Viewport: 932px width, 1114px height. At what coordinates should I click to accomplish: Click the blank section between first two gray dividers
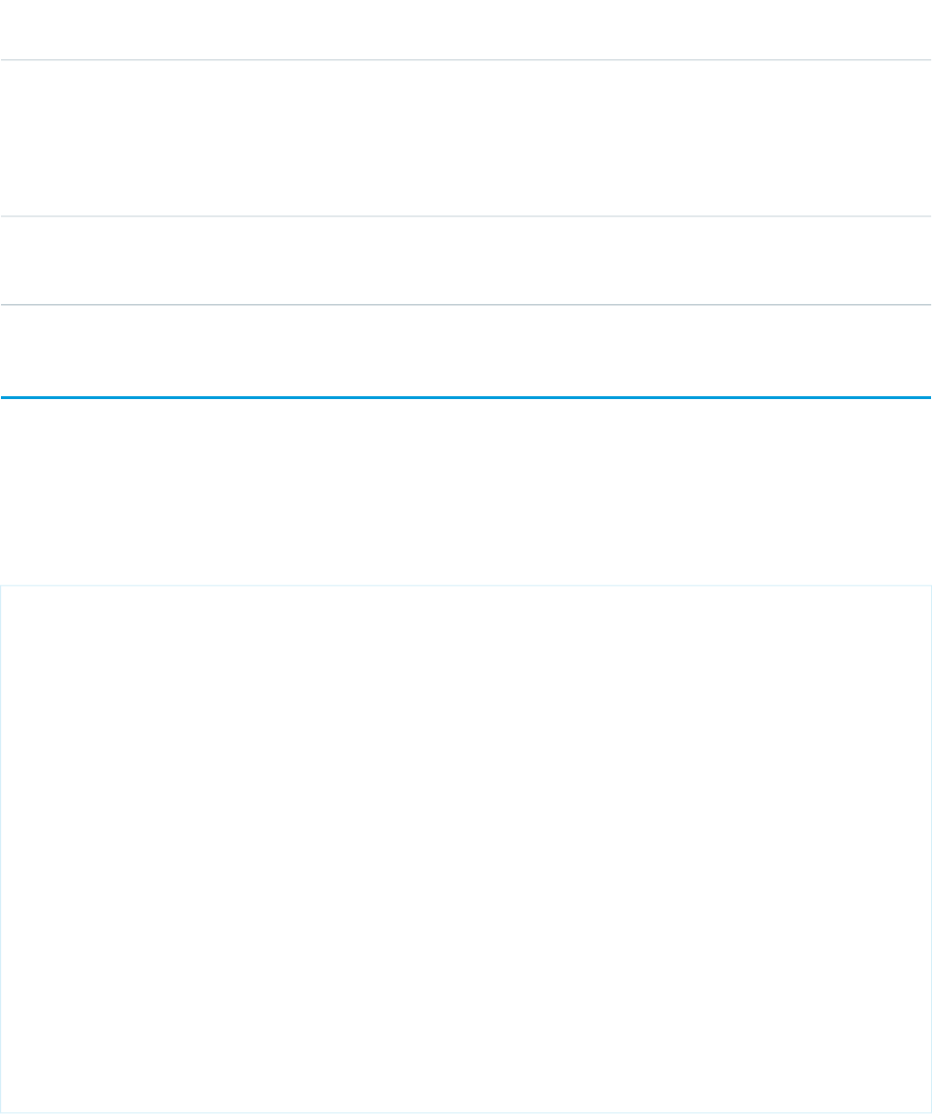[x=466, y=138]
